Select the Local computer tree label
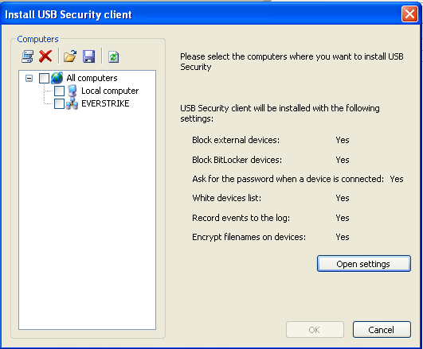 110,91
